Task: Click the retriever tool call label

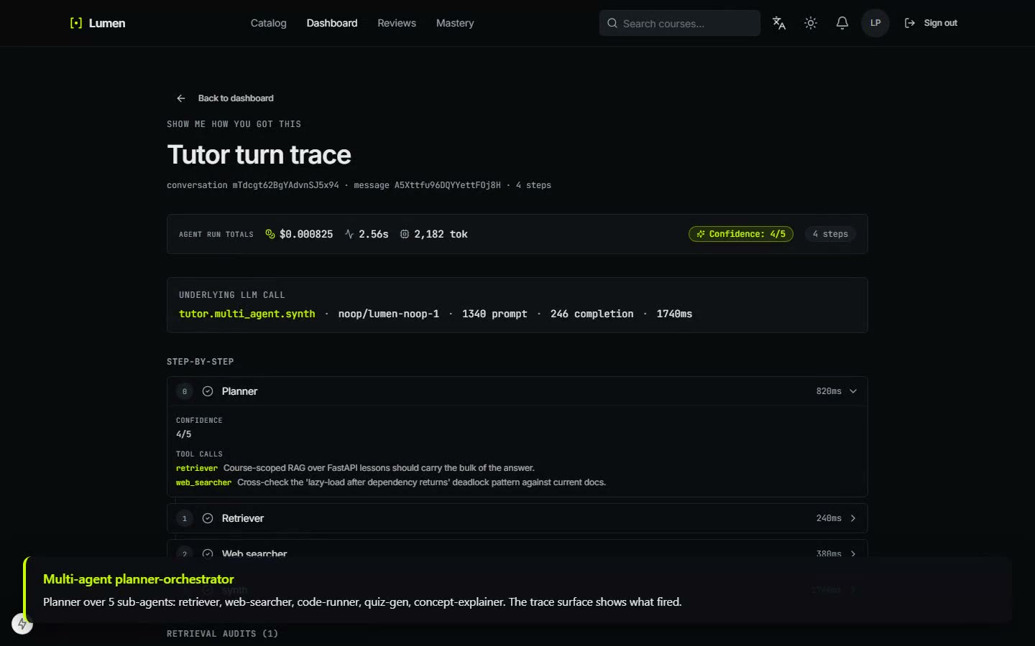Action: (x=197, y=468)
